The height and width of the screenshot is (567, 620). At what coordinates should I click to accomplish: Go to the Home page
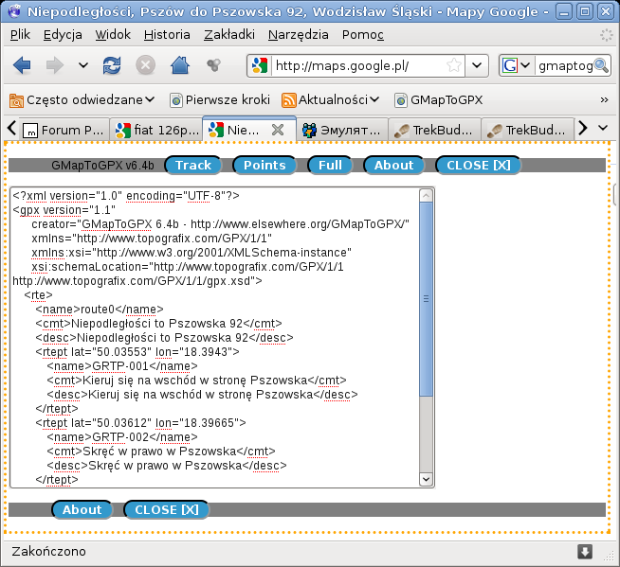pos(180,65)
